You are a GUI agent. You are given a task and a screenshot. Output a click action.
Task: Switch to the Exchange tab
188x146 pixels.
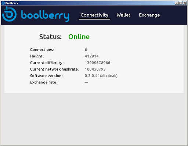(149, 15)
